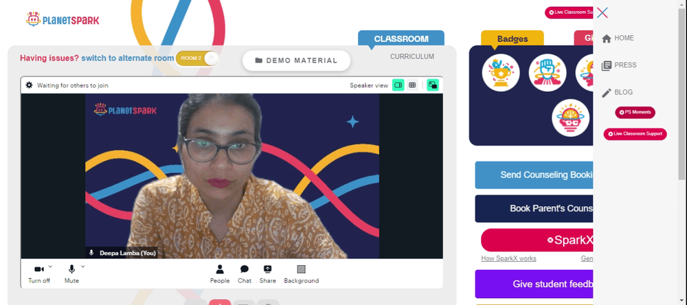This screenshot has width=687, height=305.
Task: Change the video Background
Action: 302,274
